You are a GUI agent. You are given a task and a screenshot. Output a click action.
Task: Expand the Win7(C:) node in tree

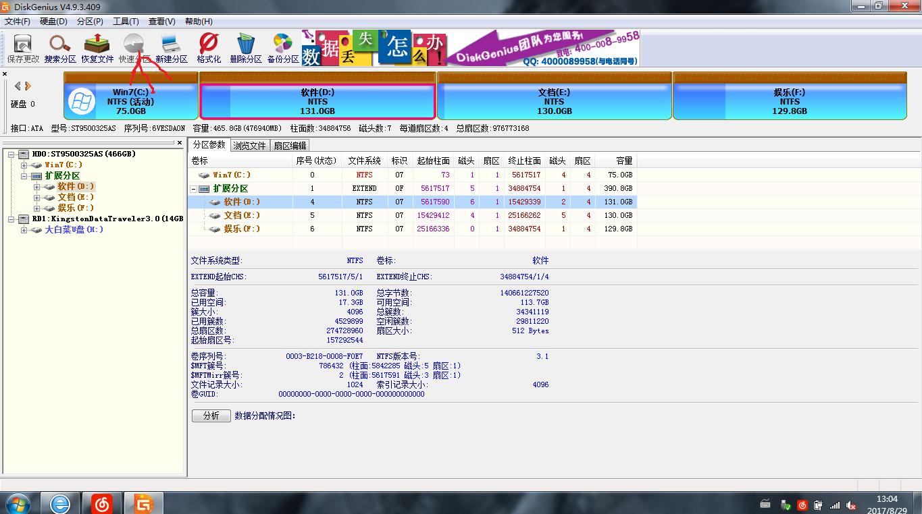click(24, 165)
